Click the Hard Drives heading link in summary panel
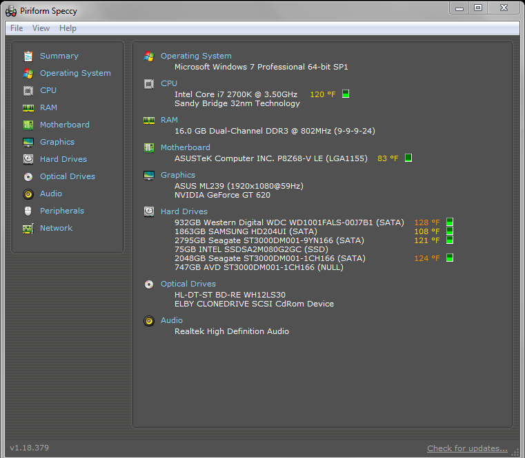The height and width of the screenshot is (458, 525). 184,211
